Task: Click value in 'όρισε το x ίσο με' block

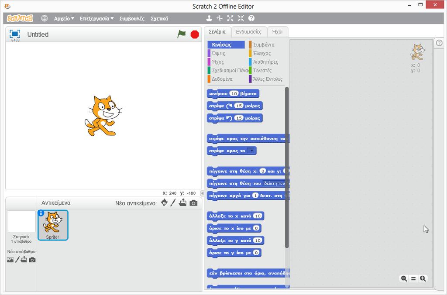Action: [x=256, y=228]
